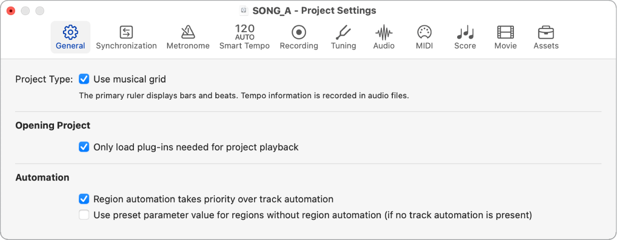
Task: Open the Assets briefcase icon
Action: click(546, 32)
